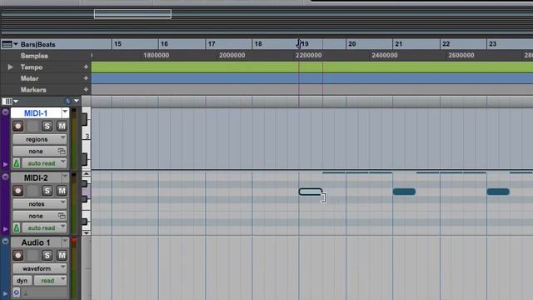
Task: Open the MIDI-2 notes track view selector
Action: (x=39, y=203)
